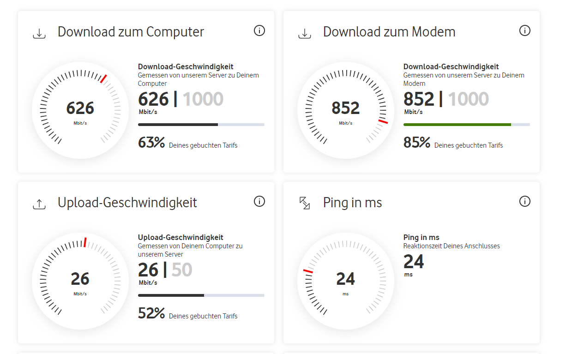The image size is (566, 354).
Task: Open info icon for Download zum Computer
Action: [x=259, y=30]
